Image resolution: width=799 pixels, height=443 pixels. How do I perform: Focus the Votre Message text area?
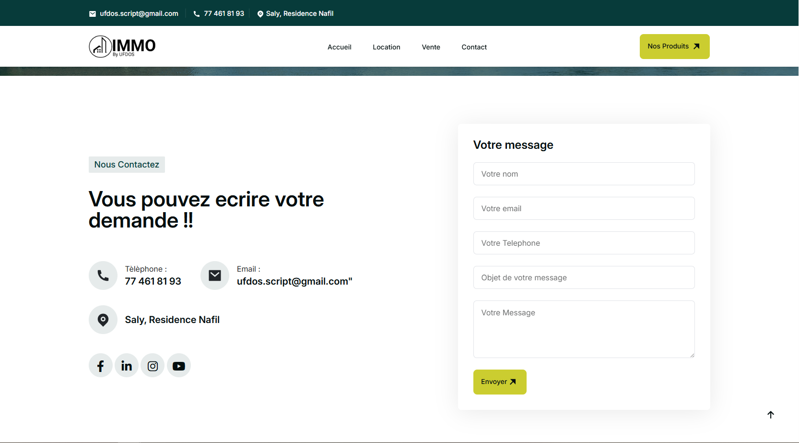pos(584,329)
